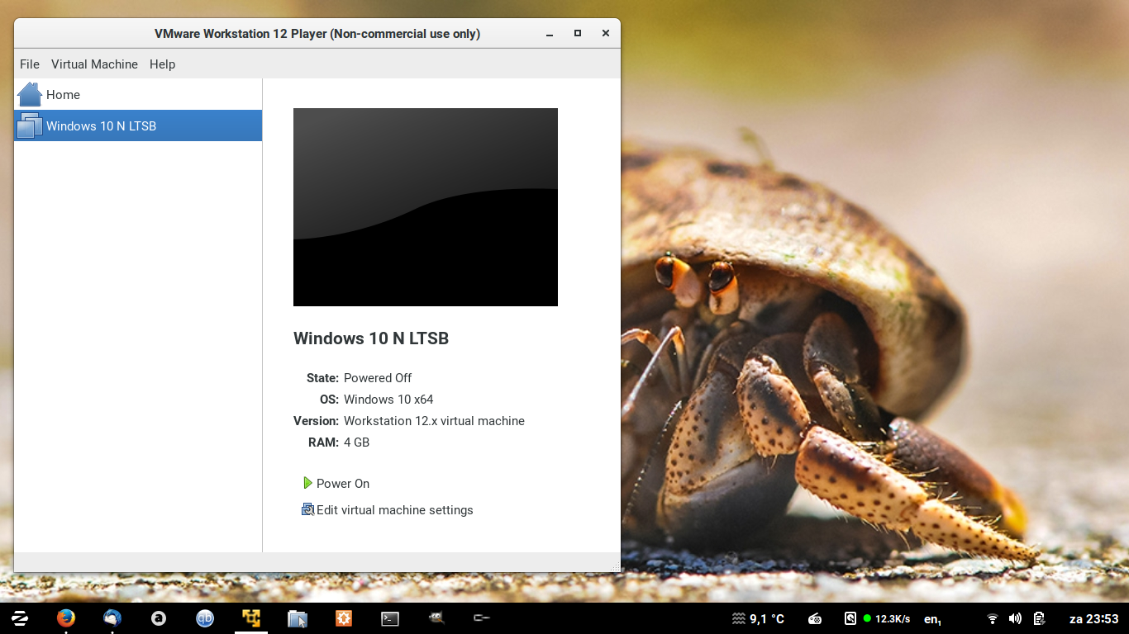Click the Wi-Fi network indicator

point(993,618)
